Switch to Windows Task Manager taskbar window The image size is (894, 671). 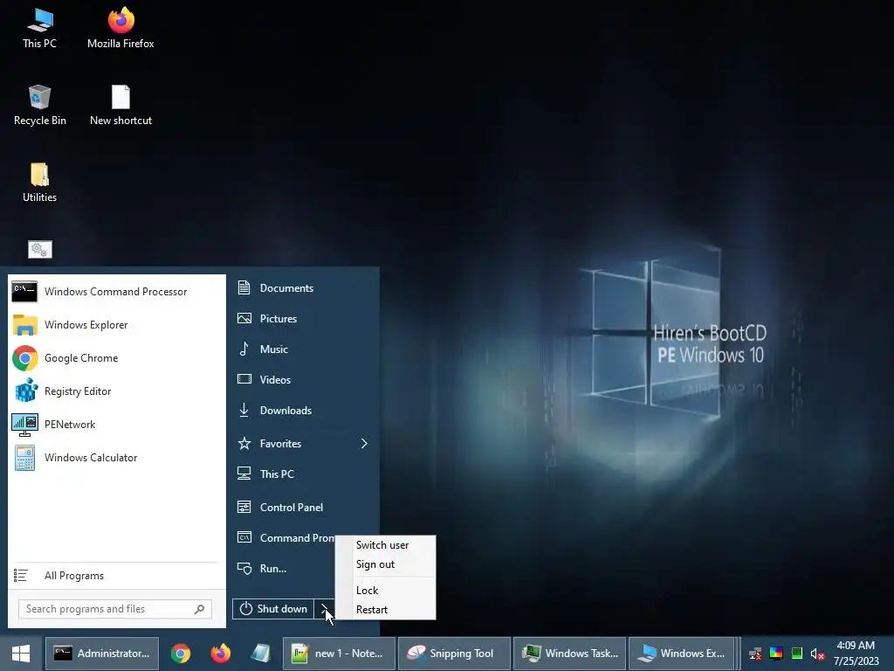pos(569,654)
